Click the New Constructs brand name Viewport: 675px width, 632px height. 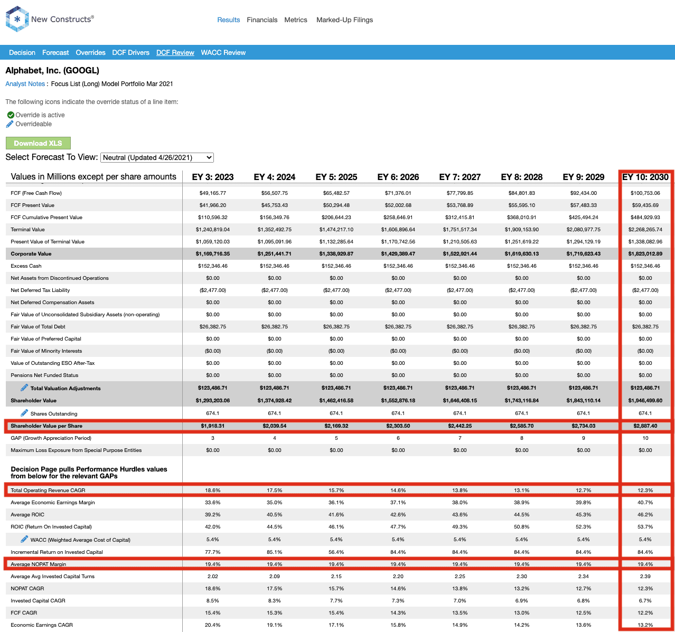click(62, 19)
